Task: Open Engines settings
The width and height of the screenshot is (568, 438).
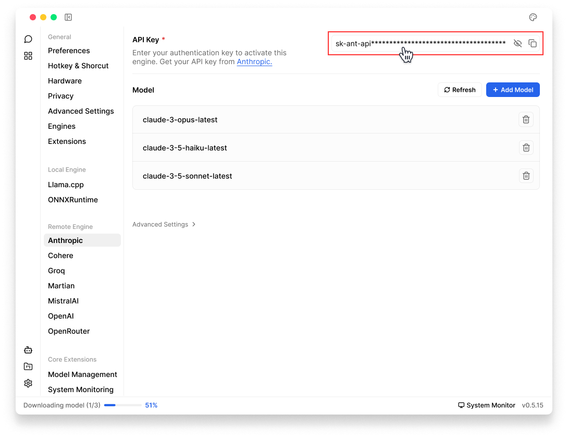Action: tap(61, 126)
